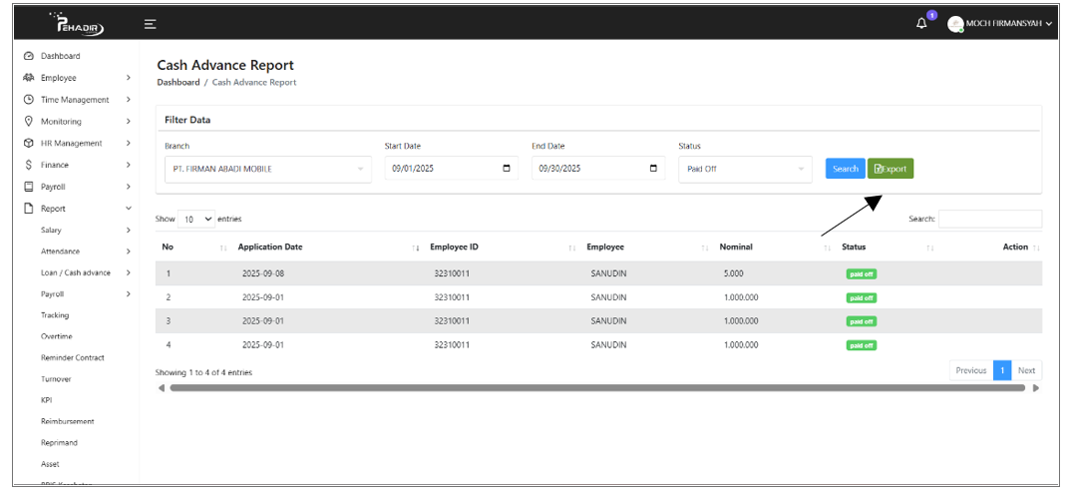Open Start Date calendar picker icon
Image resolution: width=1069 pixels, height=500 pixels.
tap(507, 169)
